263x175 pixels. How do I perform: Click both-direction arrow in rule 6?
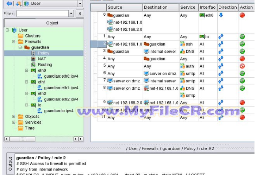pos(221,74)
